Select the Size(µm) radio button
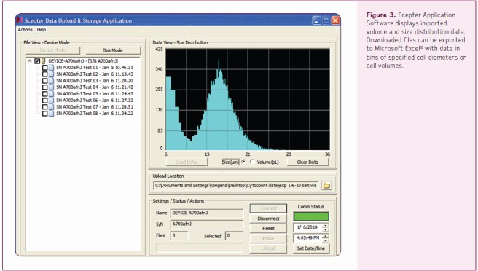The image size is (478, 271). pyautogui.click(x=243, y=162)
